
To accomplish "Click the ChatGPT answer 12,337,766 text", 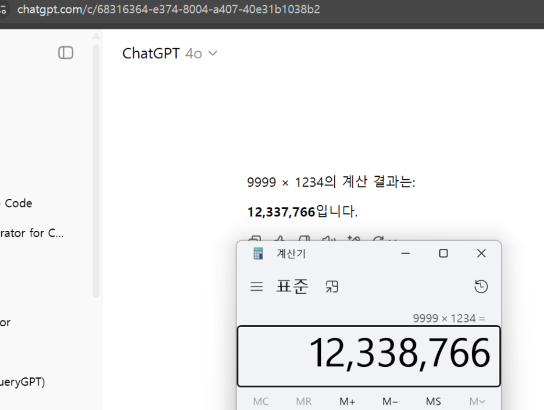I will pyautogui.click(x=281, y=212).
